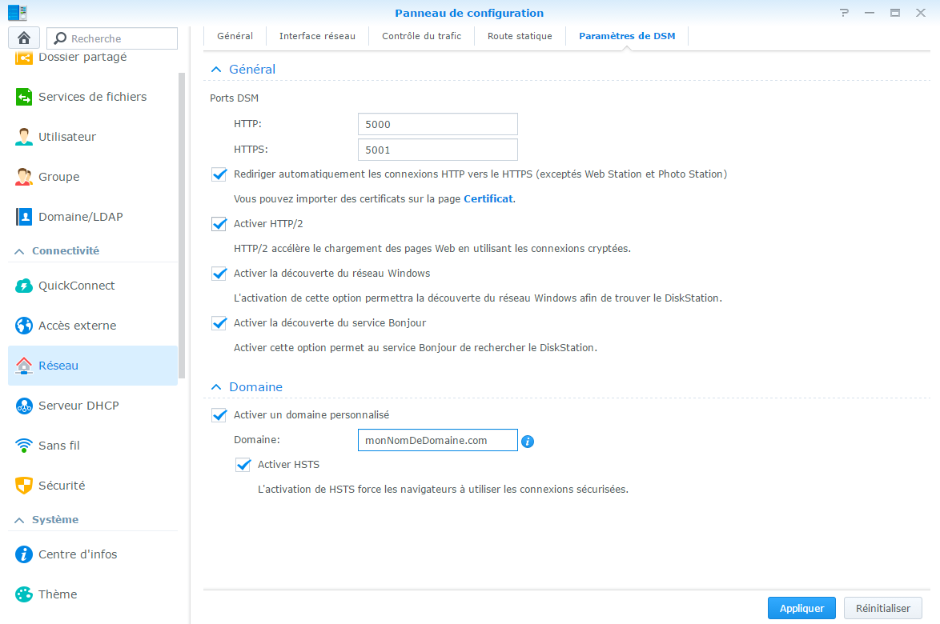
Task: Click the Sans fil wifi icon
Action: [24, 446]
